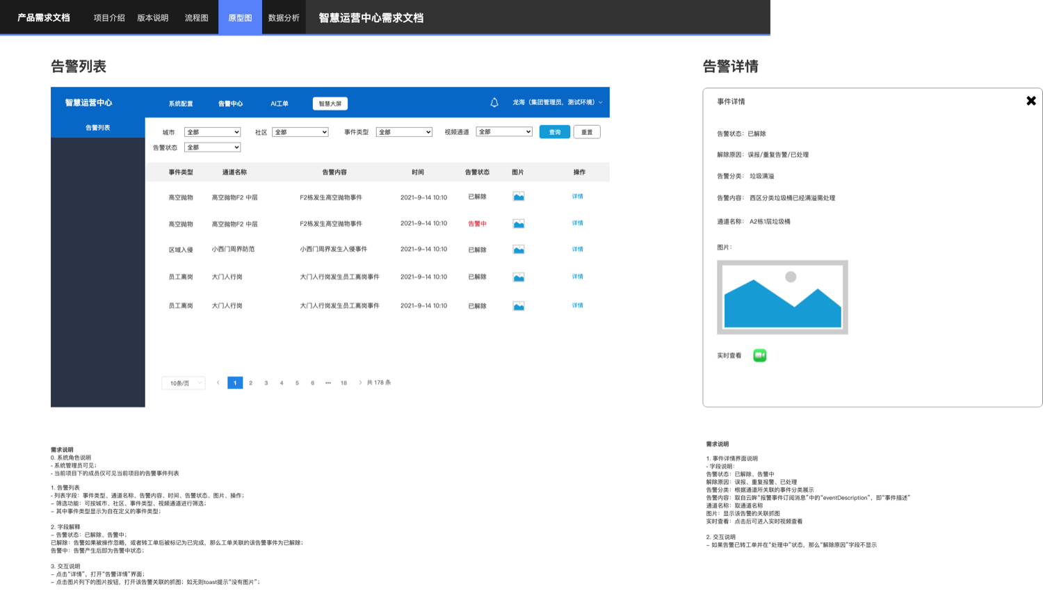The width and height of the screenshot is (1043, 616).
Task: Click the green 实时查看 video camera icon
Action: (760, 355)
